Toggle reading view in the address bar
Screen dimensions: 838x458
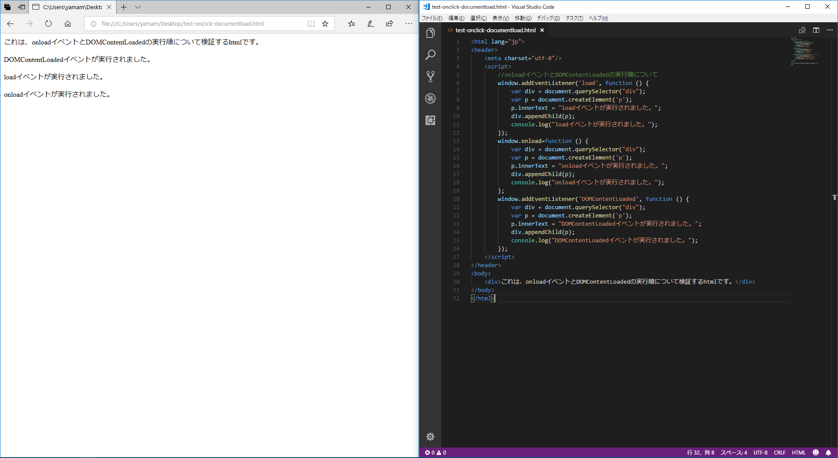coord(311,24)
